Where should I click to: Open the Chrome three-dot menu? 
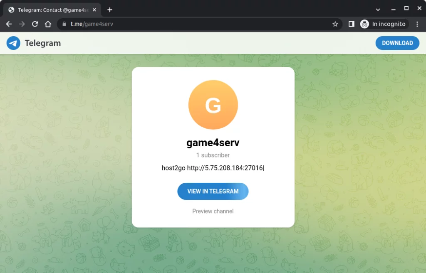(x=417, y=24)
